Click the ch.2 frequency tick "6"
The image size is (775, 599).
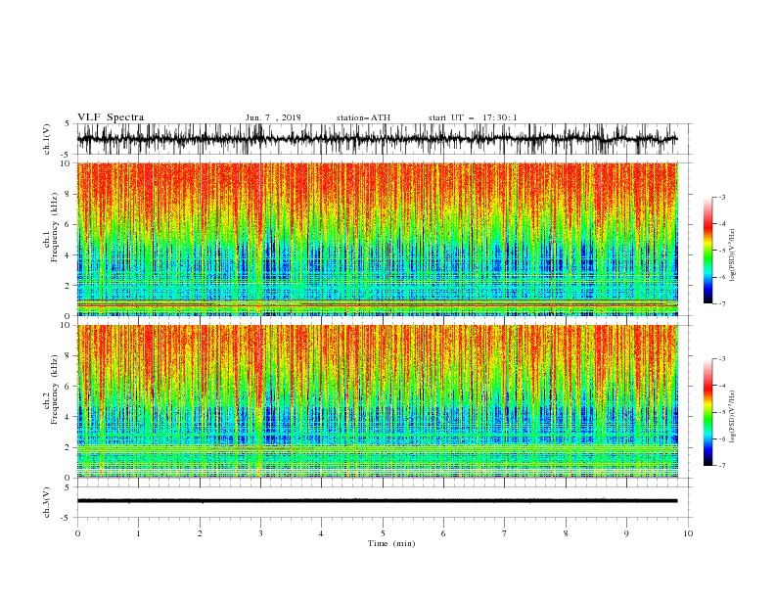coord(68,387)
